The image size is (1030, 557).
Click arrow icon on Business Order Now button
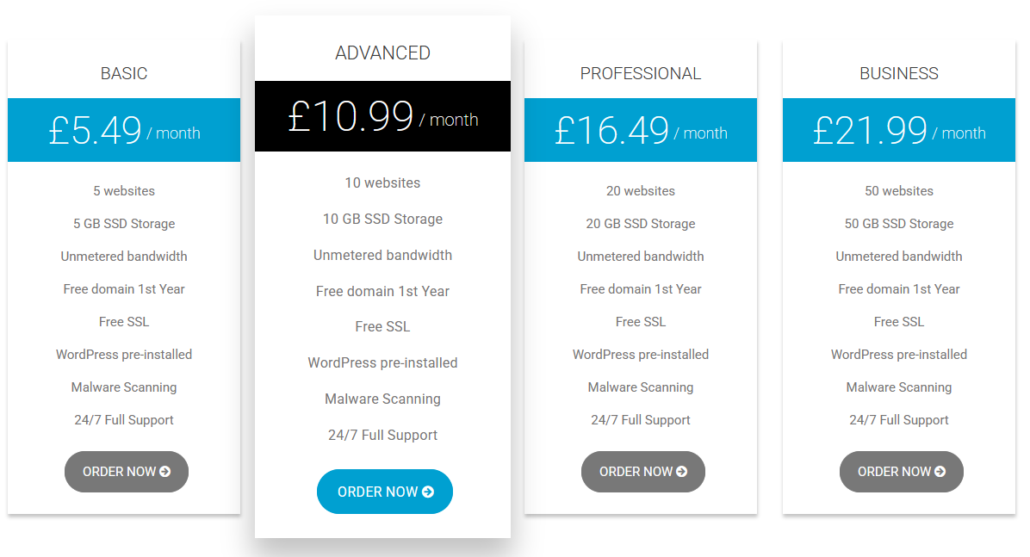point(940,472)
